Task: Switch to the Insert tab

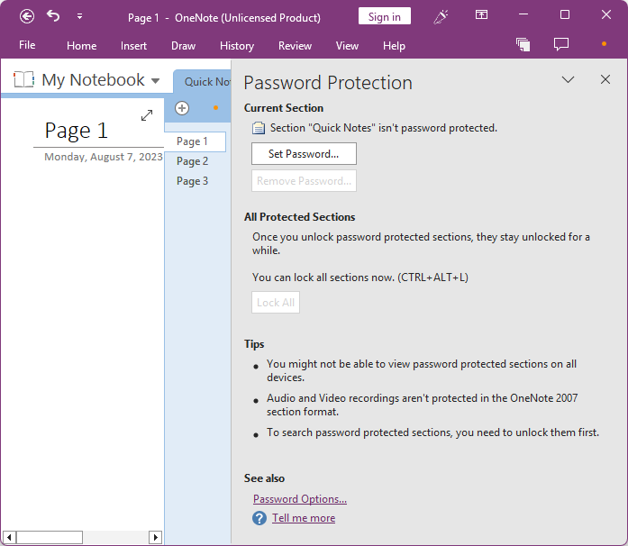Action: pyautogui.click(x=133, y=46)
